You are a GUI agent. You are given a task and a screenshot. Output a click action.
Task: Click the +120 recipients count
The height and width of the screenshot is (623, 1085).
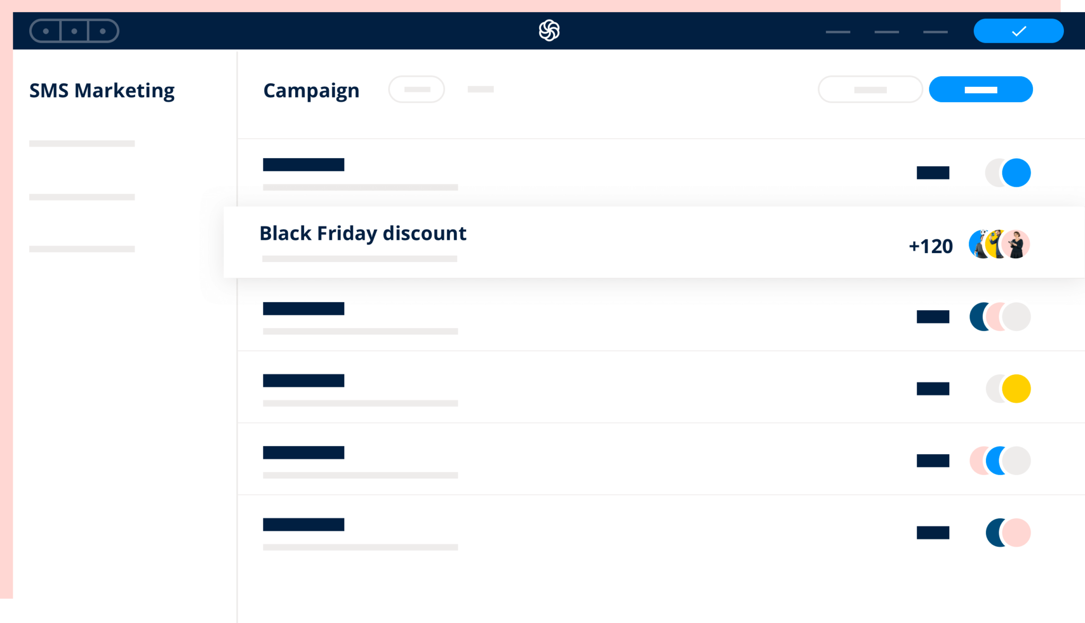click(931, 246)
